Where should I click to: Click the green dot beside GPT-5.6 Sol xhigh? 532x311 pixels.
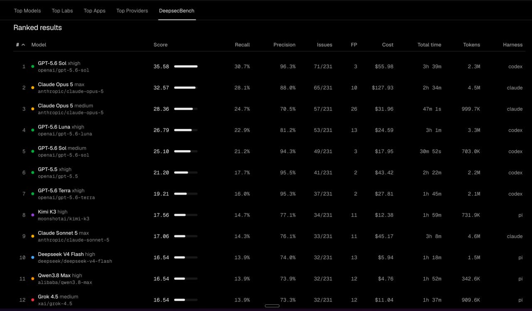coord(33,67)
